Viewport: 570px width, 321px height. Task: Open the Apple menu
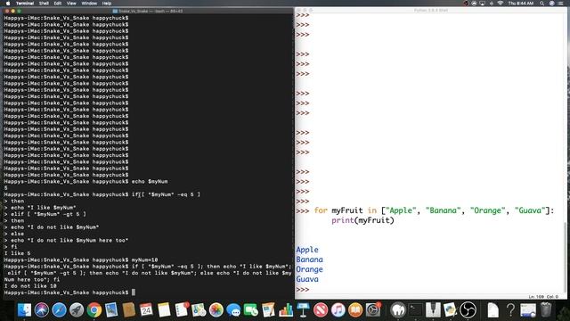8,4
